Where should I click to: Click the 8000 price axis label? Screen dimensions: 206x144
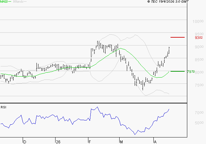click(199, 72)
